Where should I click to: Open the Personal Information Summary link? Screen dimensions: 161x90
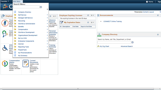(53, 33)
